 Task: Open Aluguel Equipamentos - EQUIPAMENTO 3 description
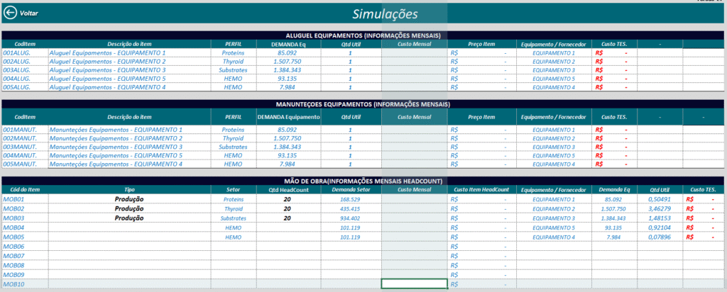click(106, 70)
